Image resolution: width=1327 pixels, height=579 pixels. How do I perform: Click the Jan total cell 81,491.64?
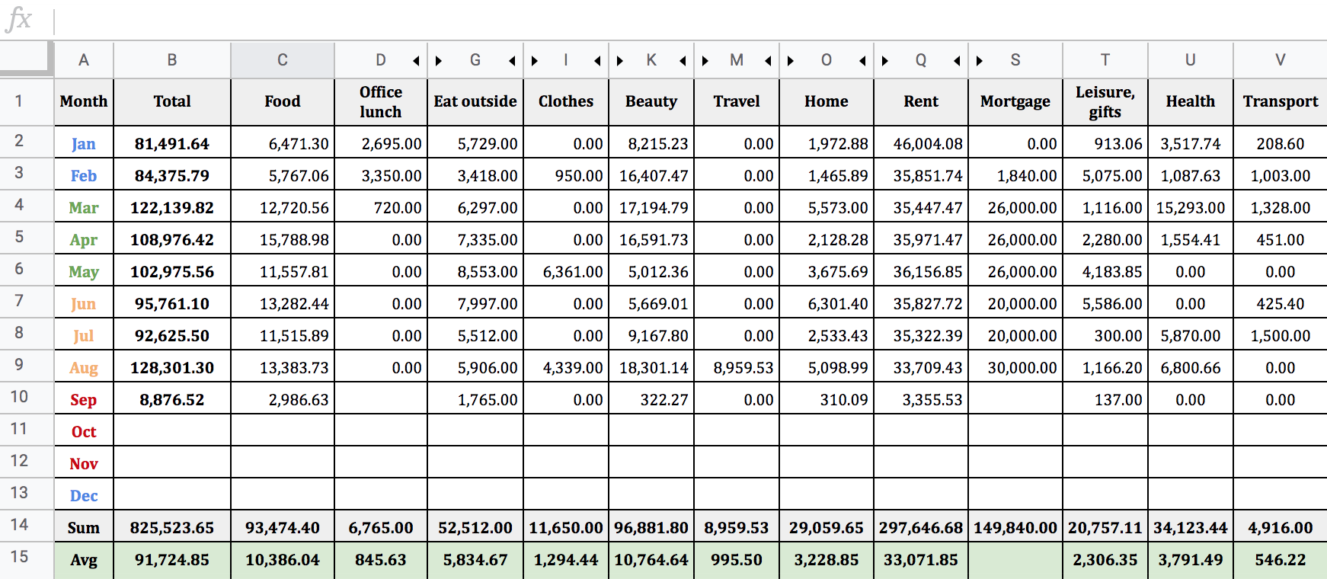172,143
